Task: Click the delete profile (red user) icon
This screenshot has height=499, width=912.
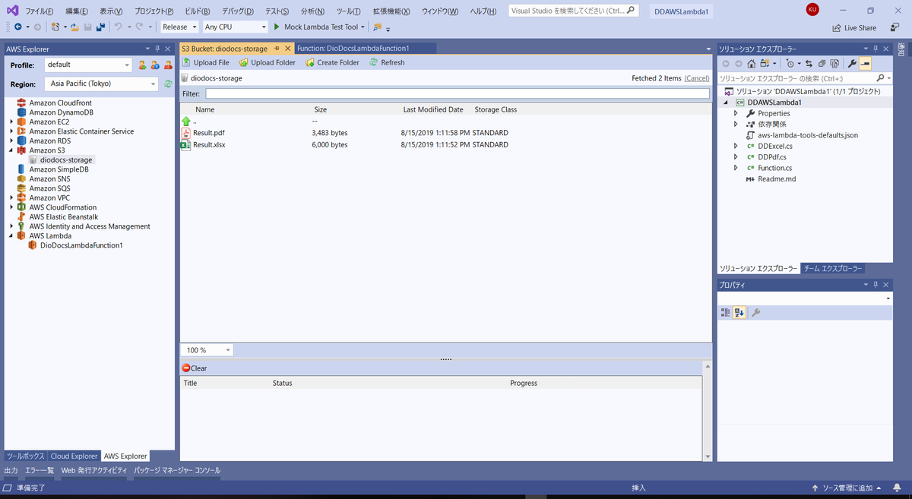Action: coord(167,65)
